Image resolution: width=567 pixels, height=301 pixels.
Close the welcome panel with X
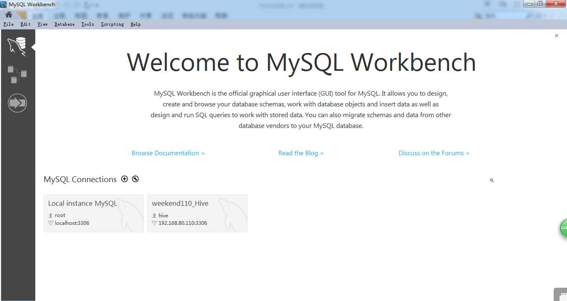[x=557, y=36]
